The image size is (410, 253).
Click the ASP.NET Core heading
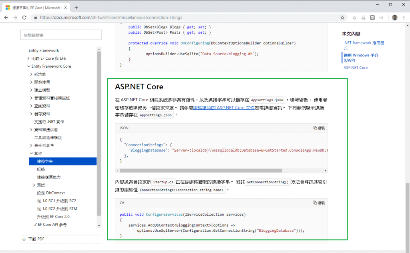pos(139,86)
